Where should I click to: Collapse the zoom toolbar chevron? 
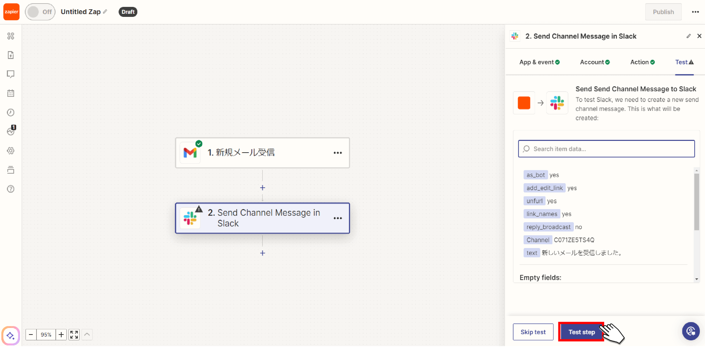[x=87, y=334]
